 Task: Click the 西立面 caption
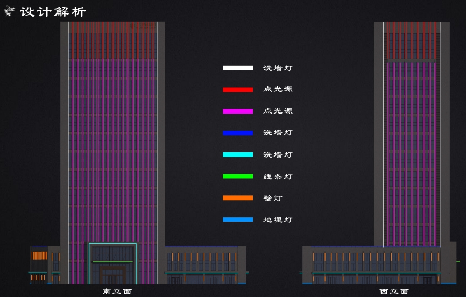pyautogui.click(x=394, y=291)
